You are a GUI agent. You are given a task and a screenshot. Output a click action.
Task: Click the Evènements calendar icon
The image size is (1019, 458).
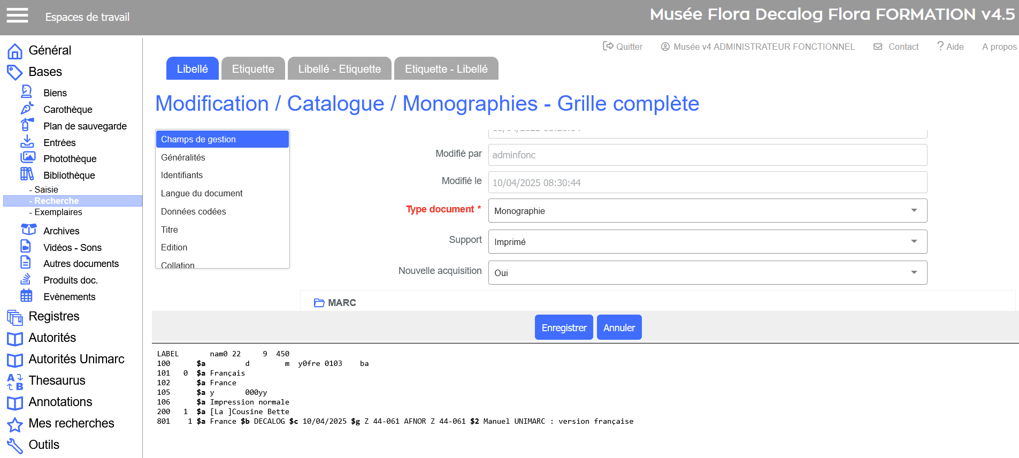click(x=26, y=296)
